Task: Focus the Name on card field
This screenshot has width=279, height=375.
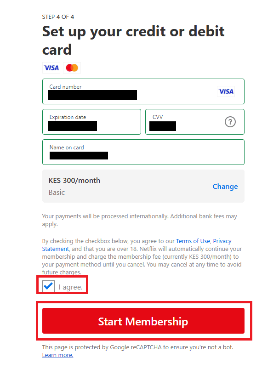Action: click(143, 152)
